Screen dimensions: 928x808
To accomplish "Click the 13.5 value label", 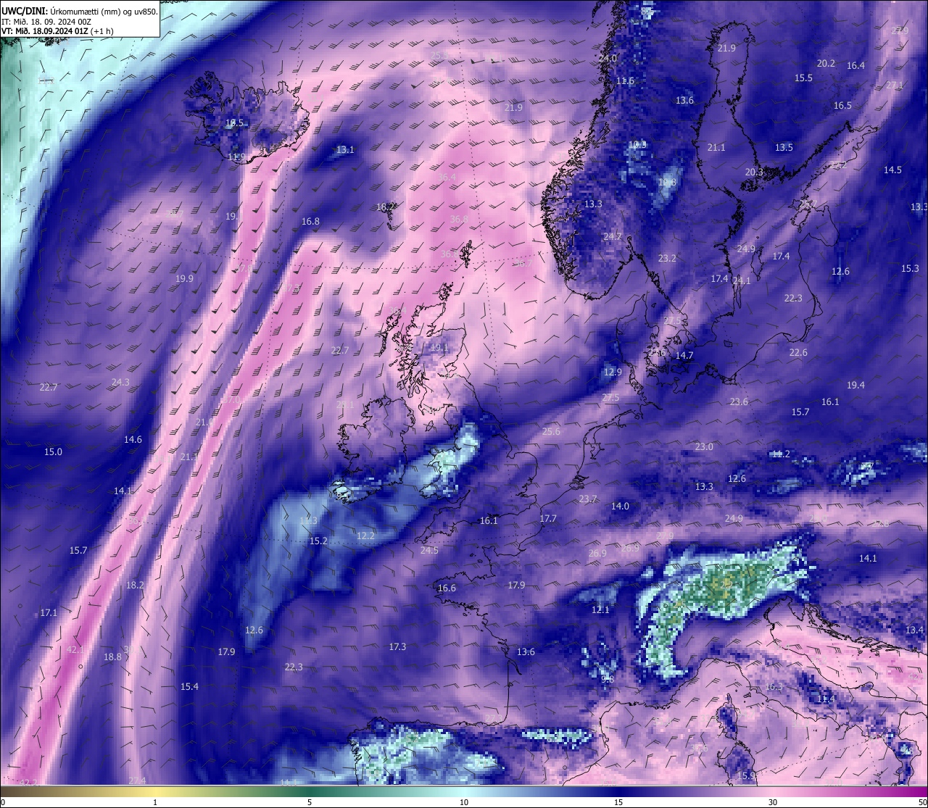I will click(784, 148).
